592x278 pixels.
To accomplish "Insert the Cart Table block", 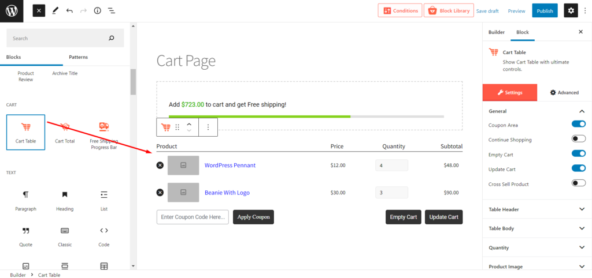I will coord(25,132).
